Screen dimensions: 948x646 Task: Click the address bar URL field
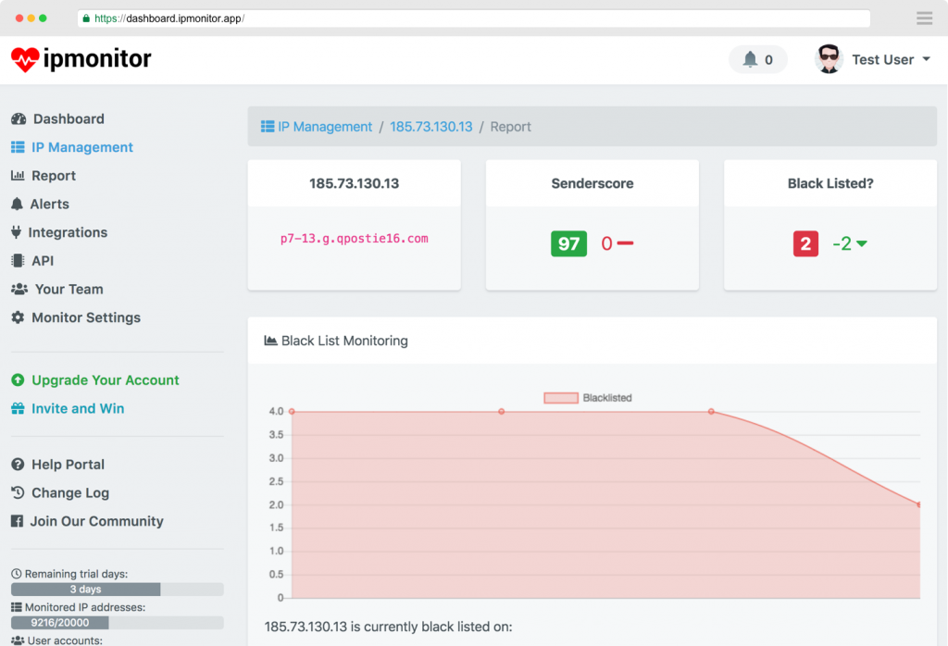tap(370, 18)
